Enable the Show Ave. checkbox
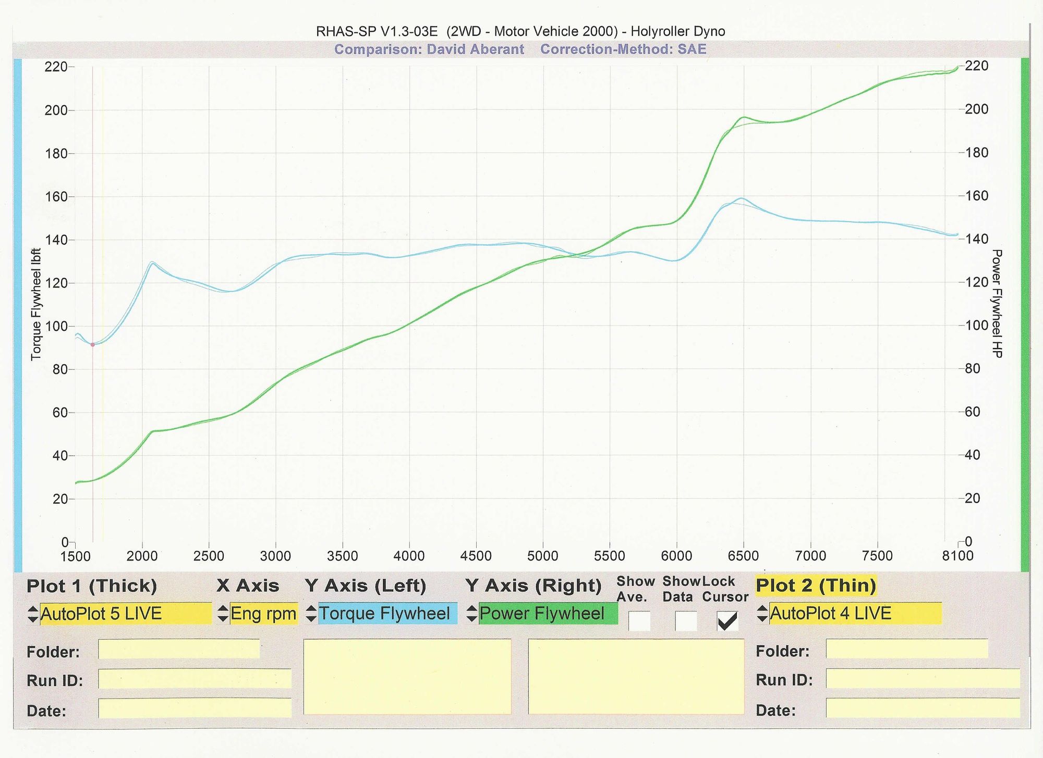 tap(639, 621)
